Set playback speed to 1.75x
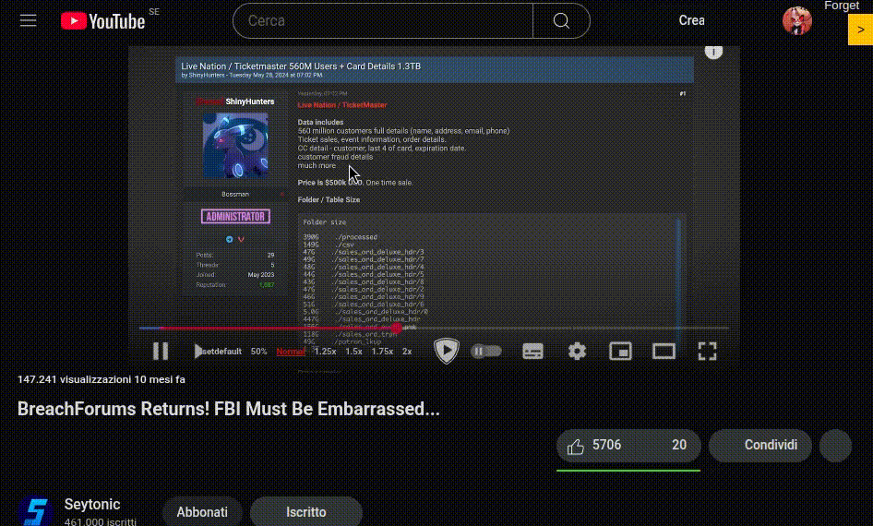 pyautogui.click(x=382, y=352)
